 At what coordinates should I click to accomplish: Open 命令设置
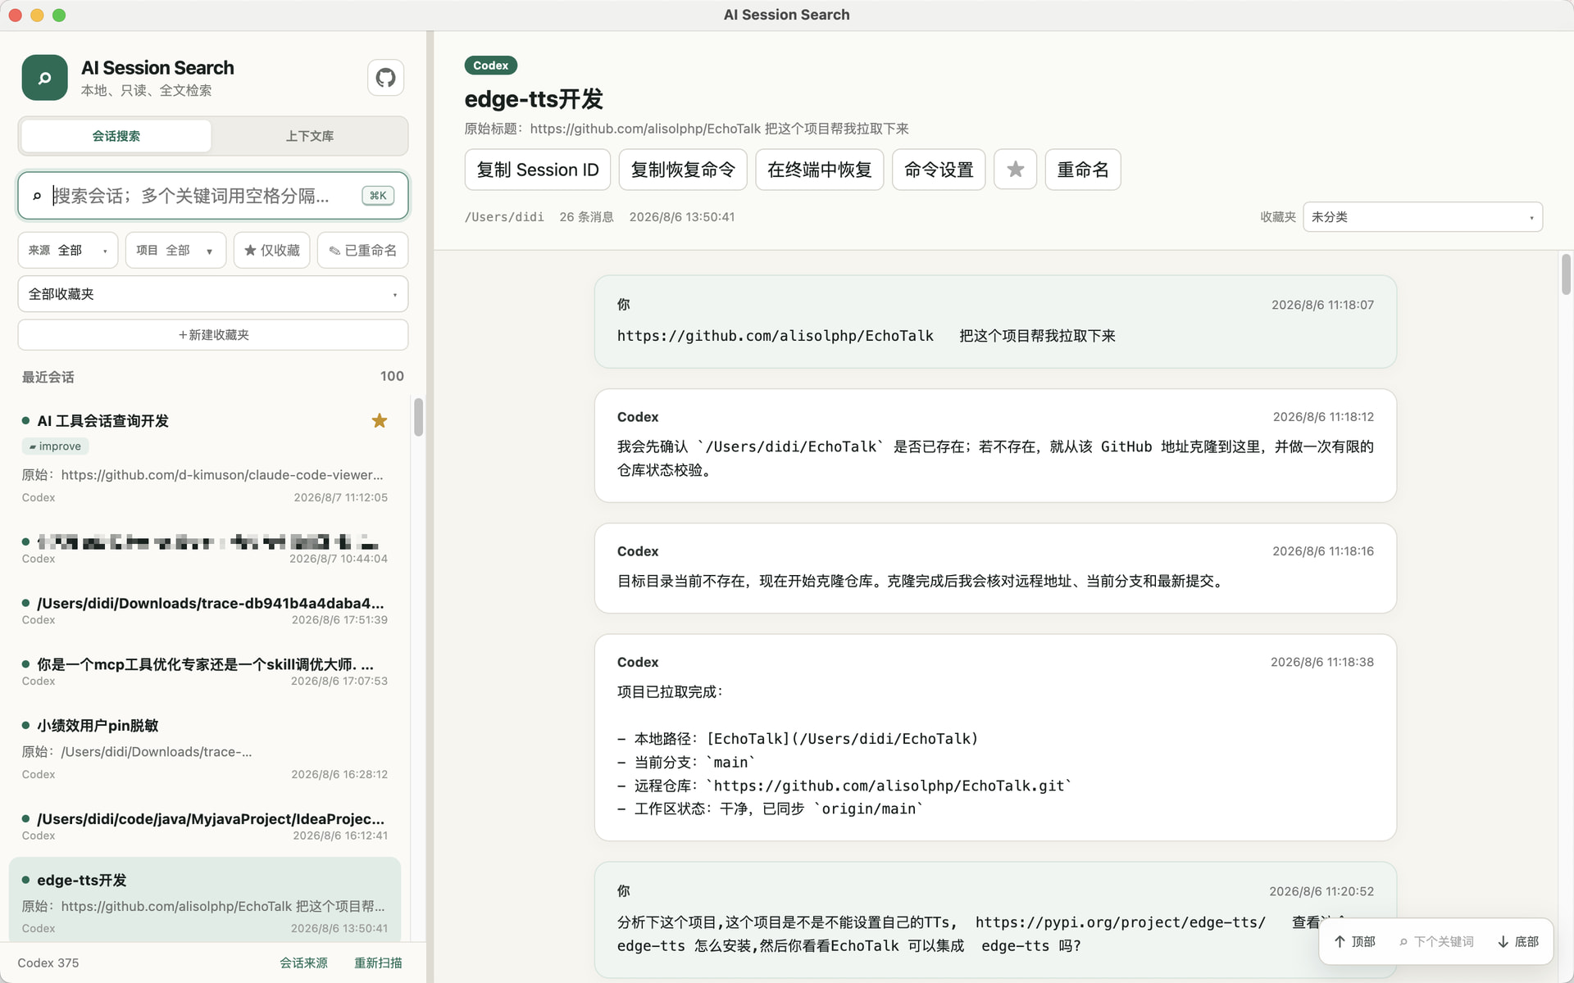[939, 170]
